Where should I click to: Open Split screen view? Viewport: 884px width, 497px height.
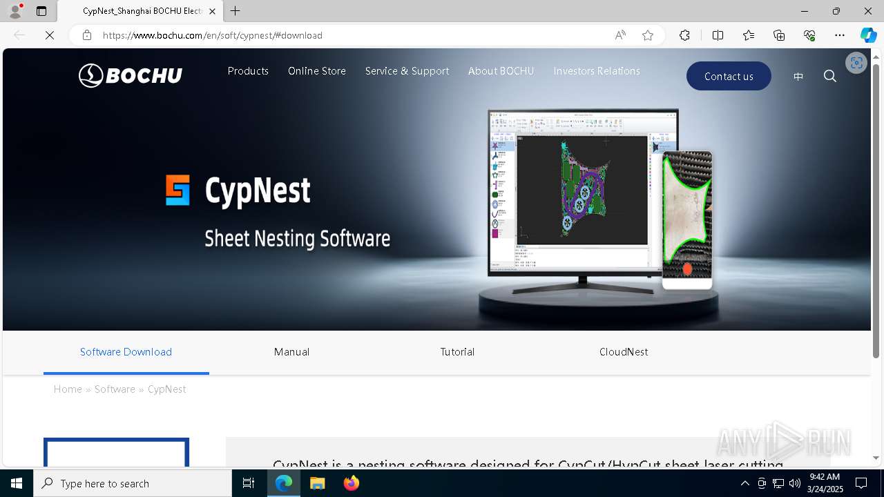718,35
